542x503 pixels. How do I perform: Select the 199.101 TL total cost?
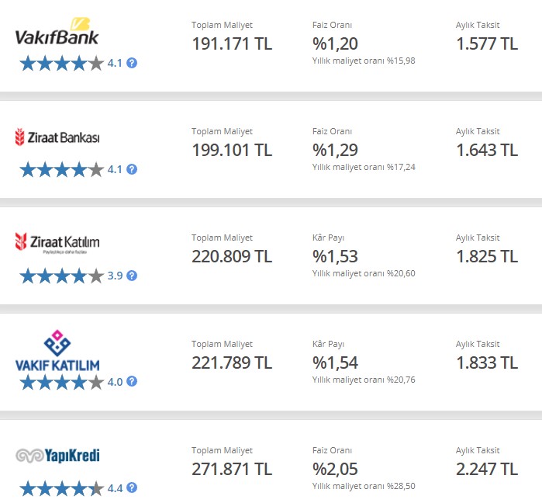coord(232,150)
